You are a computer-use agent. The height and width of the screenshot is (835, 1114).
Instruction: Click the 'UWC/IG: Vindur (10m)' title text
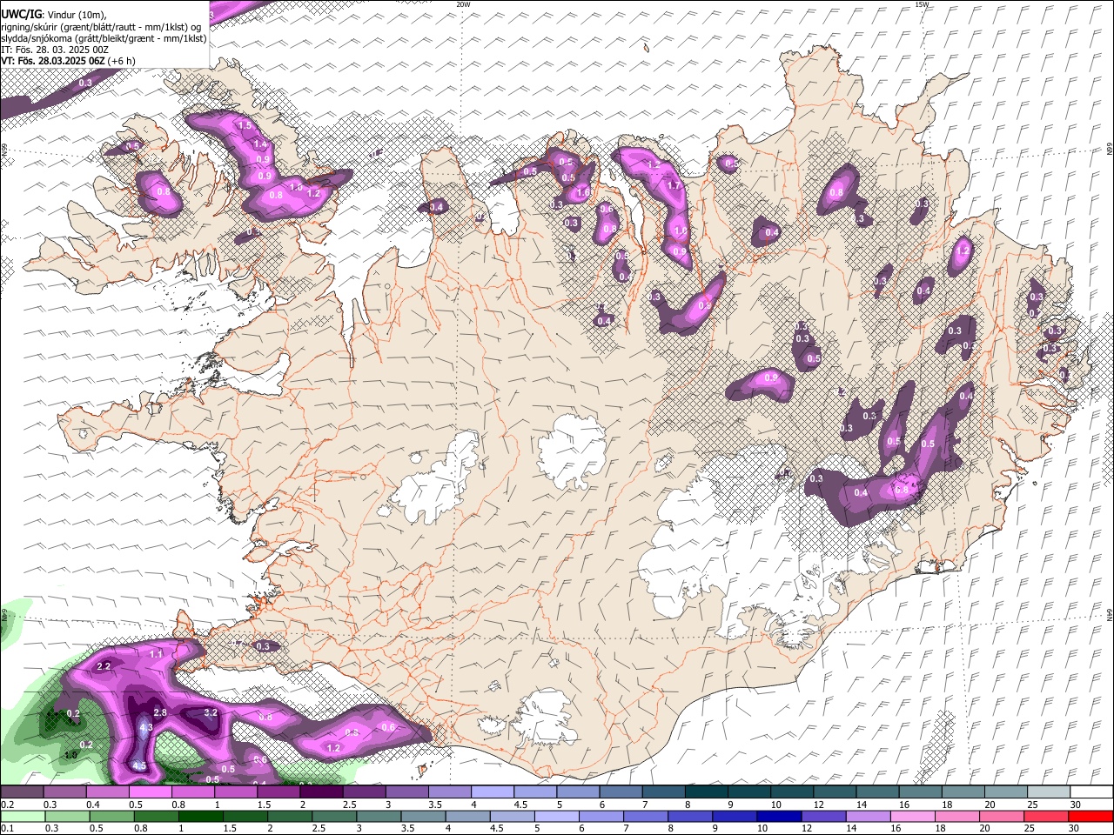coord(52,14)
